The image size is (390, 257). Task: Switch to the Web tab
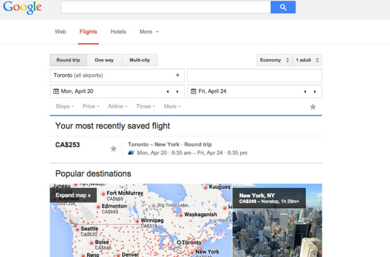coord(60,32)
